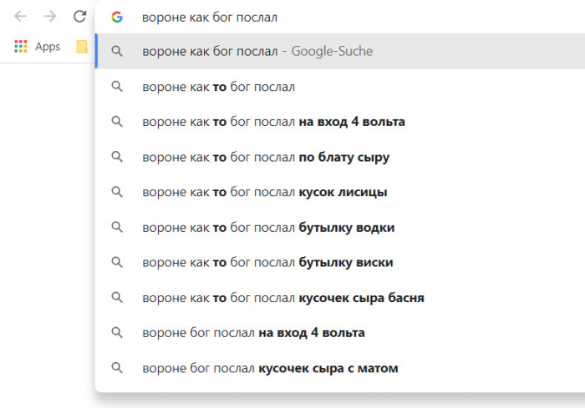Image resolution: width=585 pixels, height=408 pixels.
Task: Pick suggestion ending "кусочек сыра с матом"
Action: (270, 368)
